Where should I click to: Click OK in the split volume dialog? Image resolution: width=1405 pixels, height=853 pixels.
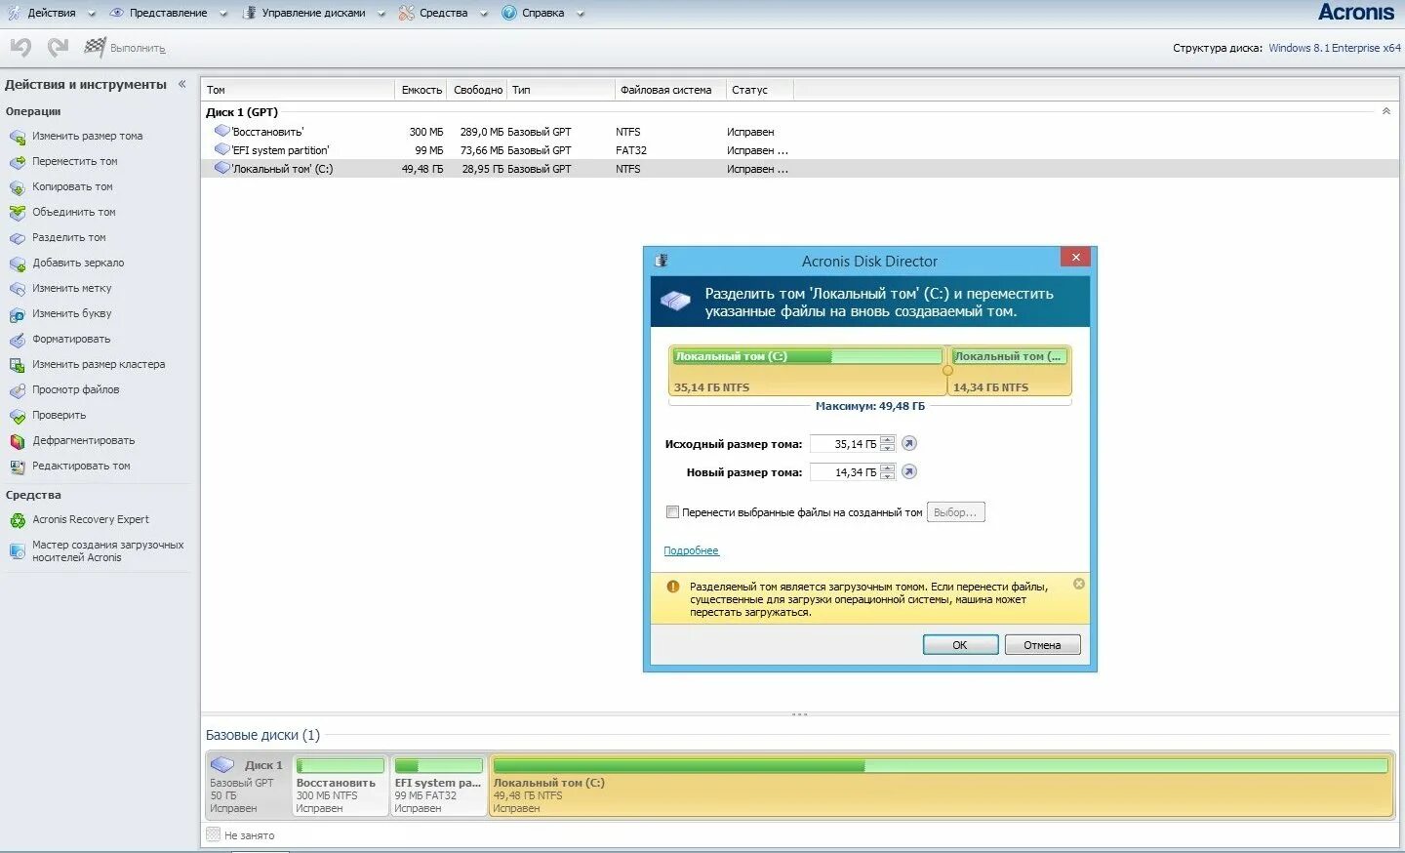click(x=960, y=644)
